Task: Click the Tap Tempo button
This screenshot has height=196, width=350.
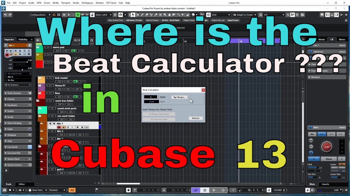Action: (x=179, y=97)
